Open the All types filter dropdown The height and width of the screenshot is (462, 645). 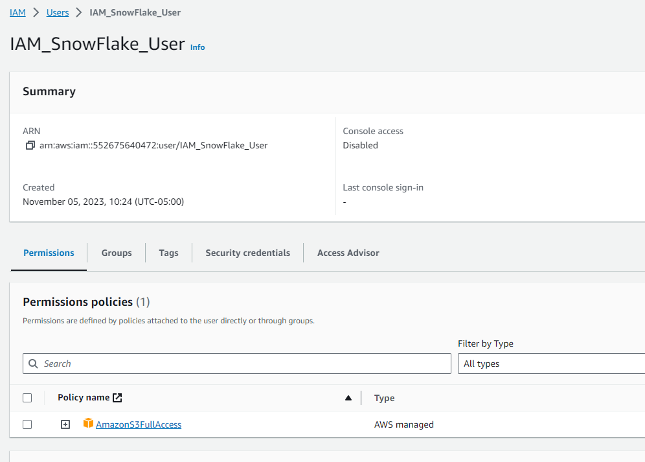pyautogui.click(x=550, y=364)
